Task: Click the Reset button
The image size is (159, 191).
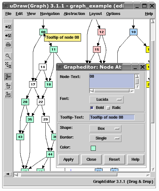Action: coord(115,159)
